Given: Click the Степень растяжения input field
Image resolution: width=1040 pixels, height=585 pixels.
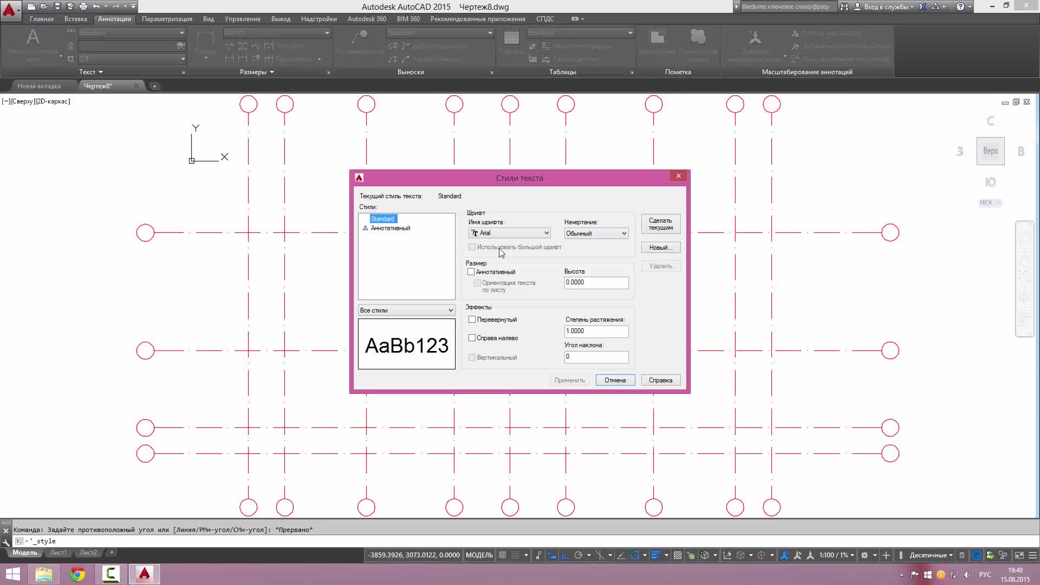Looking at the screenshot, I should click(596, 331).
